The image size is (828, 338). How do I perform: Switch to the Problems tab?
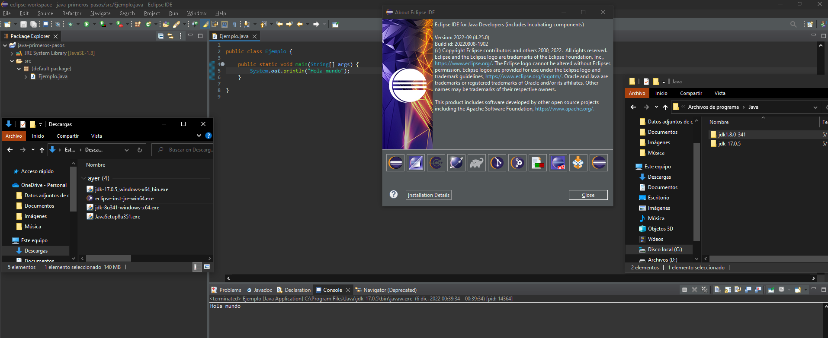tap(226, 290)
